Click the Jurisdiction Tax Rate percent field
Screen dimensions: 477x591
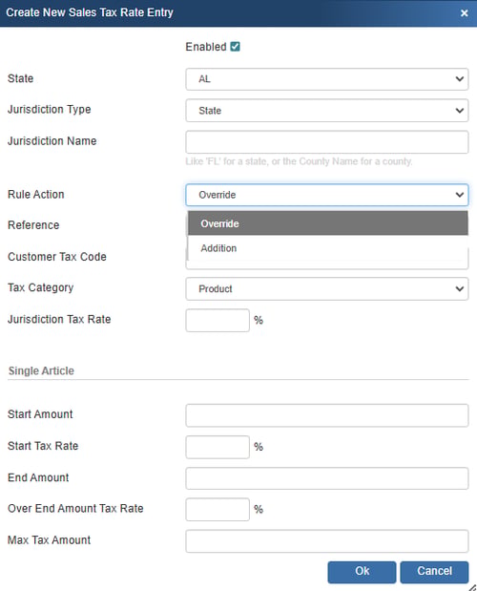218,321
